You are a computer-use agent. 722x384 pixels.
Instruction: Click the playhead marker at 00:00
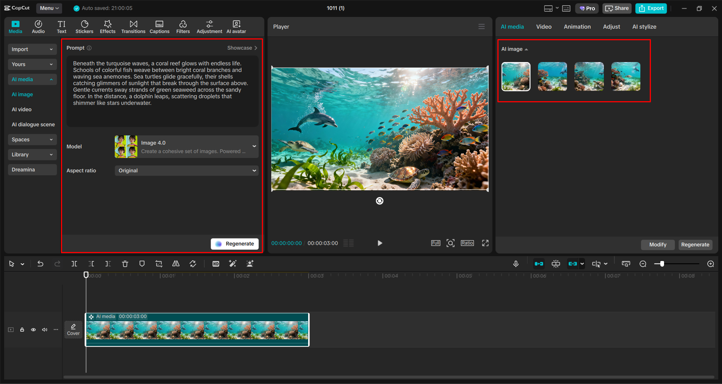pyautogui.click(x=86, y=275)
